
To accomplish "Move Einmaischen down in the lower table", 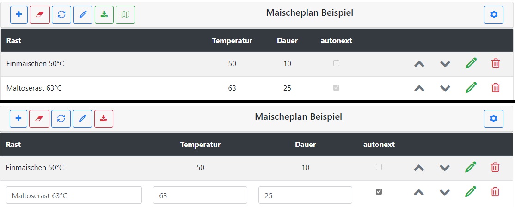I will [445, 168].
